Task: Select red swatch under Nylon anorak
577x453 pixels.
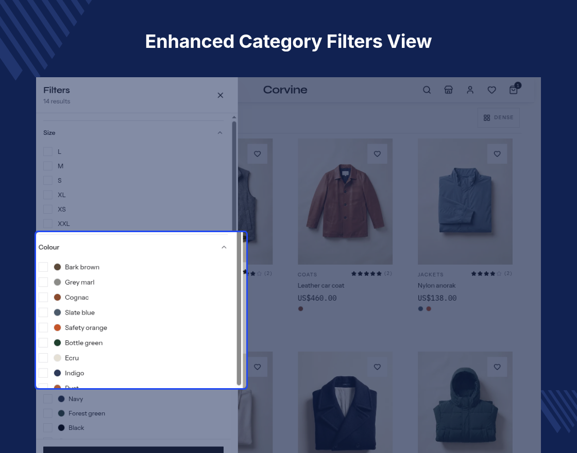Action: [x=429, y=309]
